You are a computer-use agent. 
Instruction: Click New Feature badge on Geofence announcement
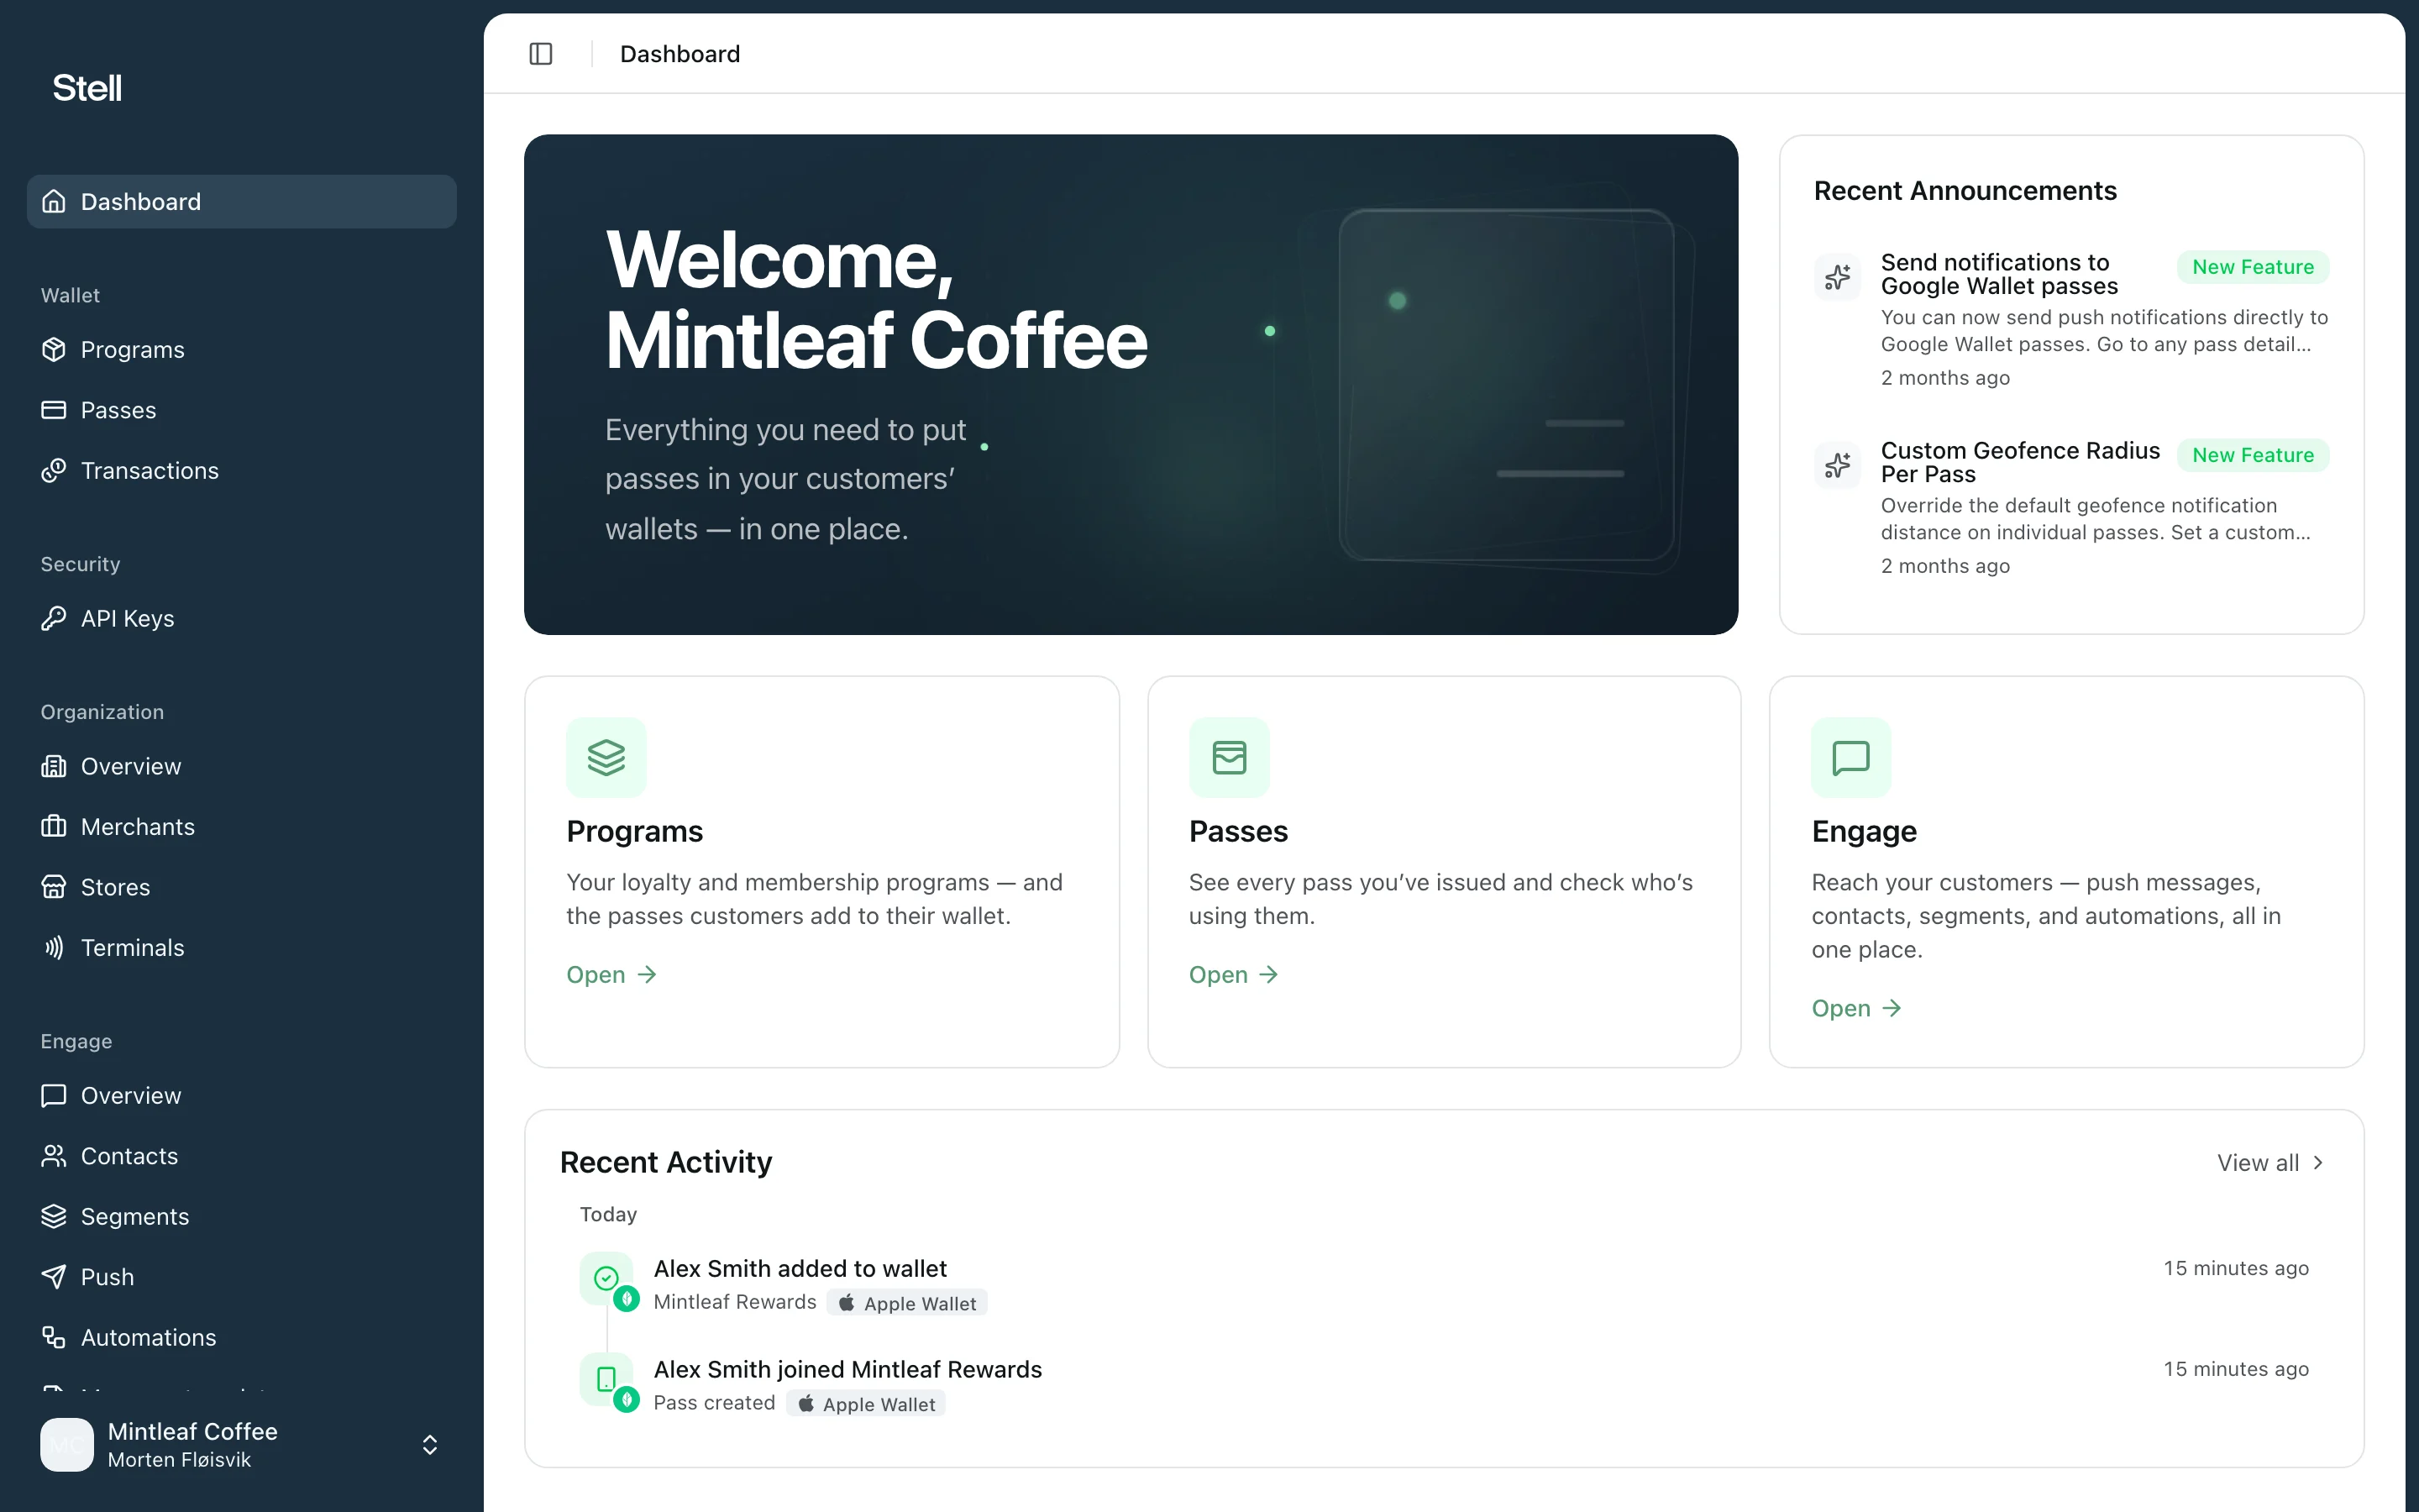click(x=2253, y=455)
